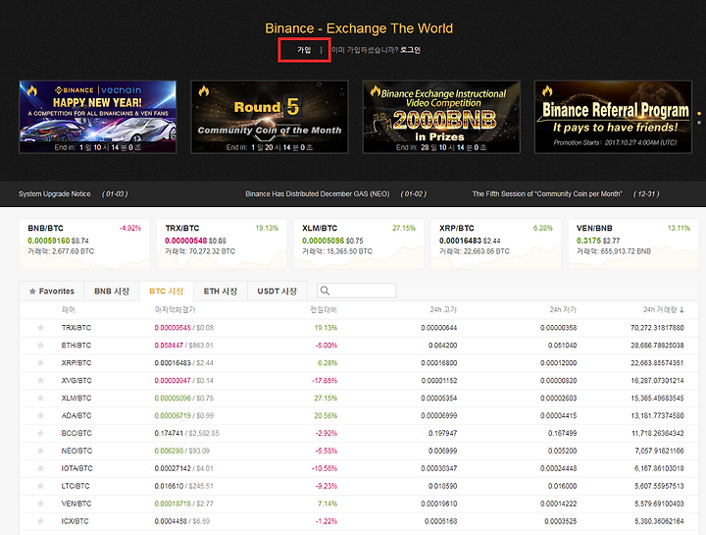Star the VEN/BTC pair as favorite
Viewport: 706px width, 535px height.
coord(40,504)
